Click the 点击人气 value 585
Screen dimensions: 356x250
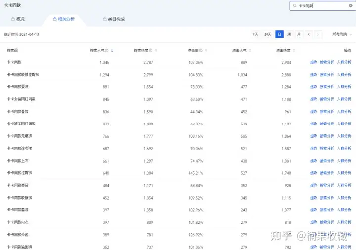[244, 136]
